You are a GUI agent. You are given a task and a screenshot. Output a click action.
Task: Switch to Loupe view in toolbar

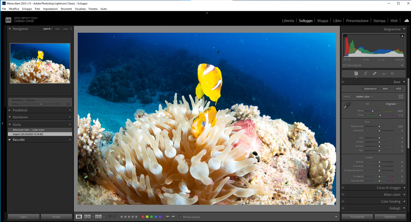point(79,216)
